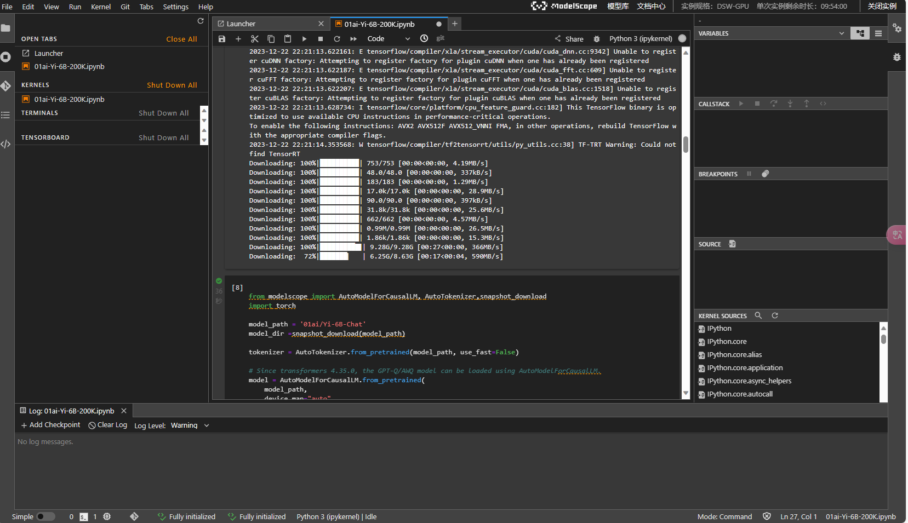Open the Table of Contents sidebar icon
Viewport: 908px width, 523px height.
click(6, 115)
